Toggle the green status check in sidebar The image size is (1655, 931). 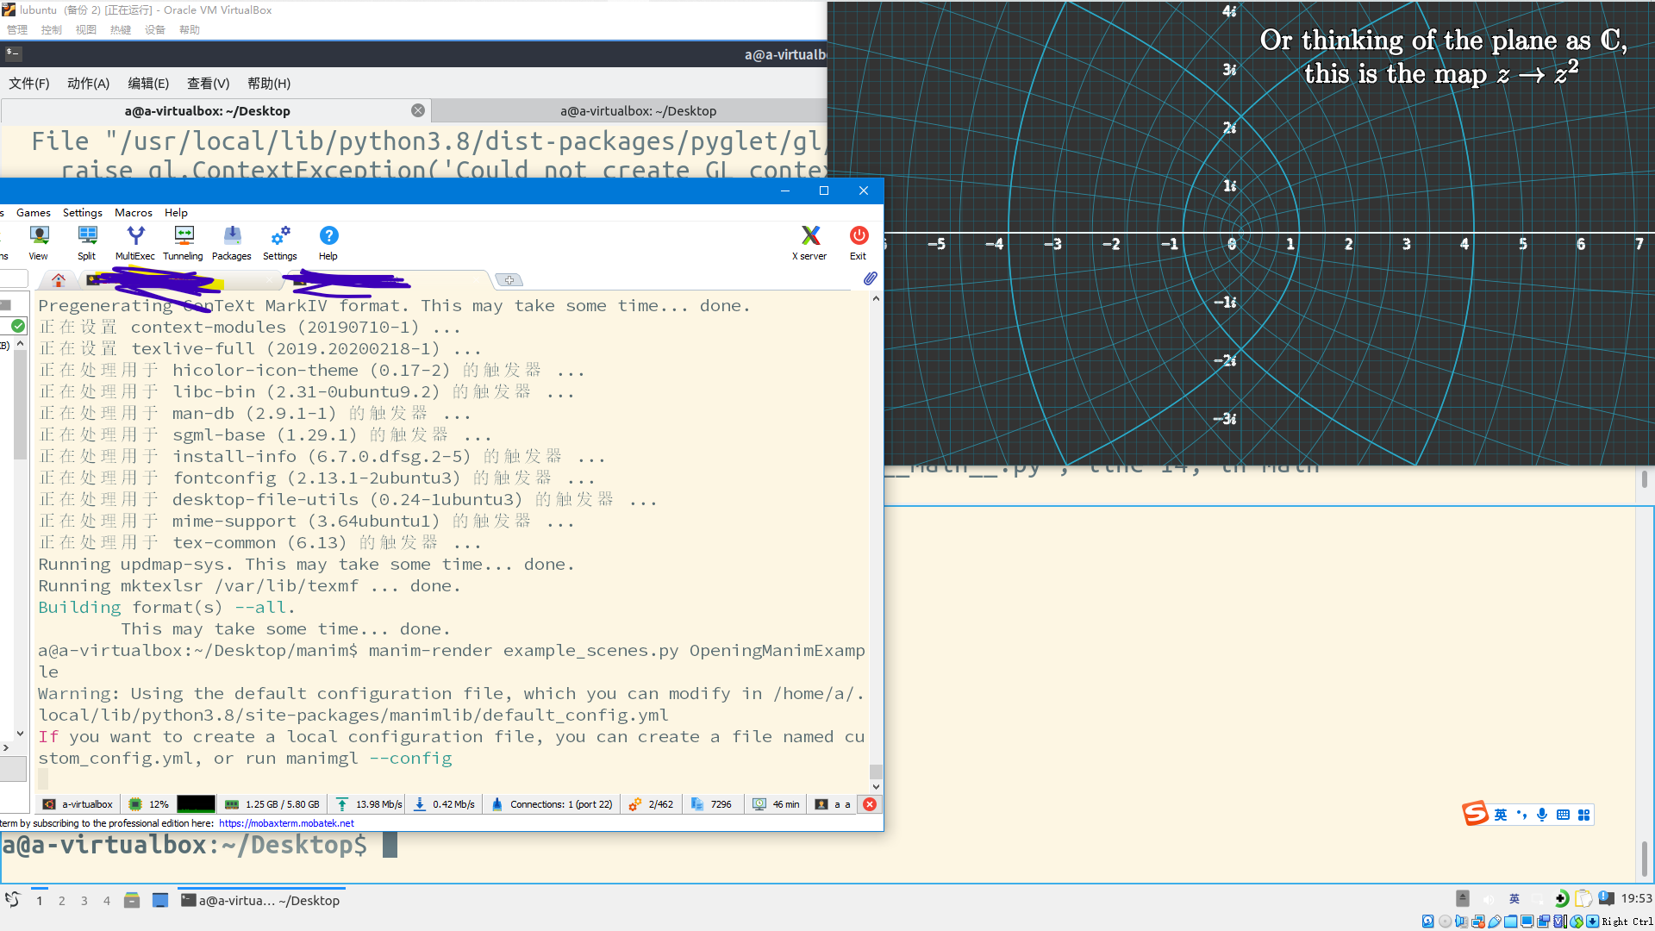point(19,326)
